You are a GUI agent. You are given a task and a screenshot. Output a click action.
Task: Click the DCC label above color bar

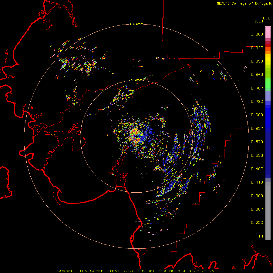[x=266, y=18]
